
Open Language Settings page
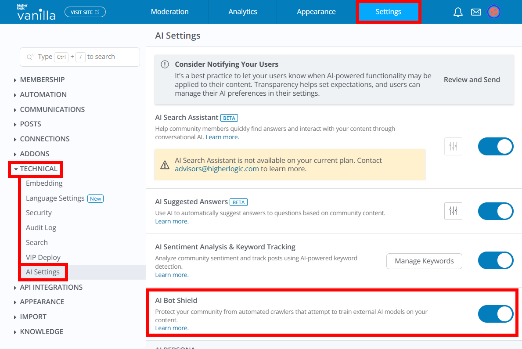[x=55, y=198]
